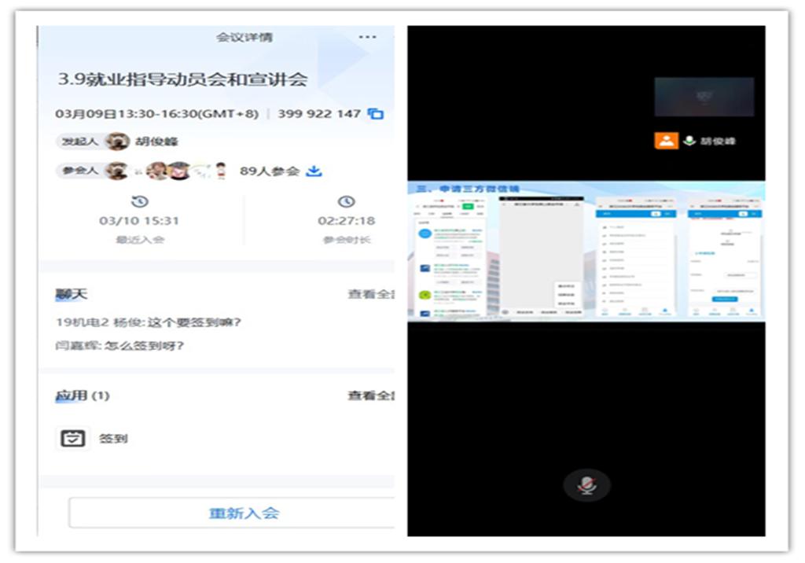This screenshot has width=805, height=563.
Task: Toggle the muted microphone button at the bottom
Action: point(586,485)
